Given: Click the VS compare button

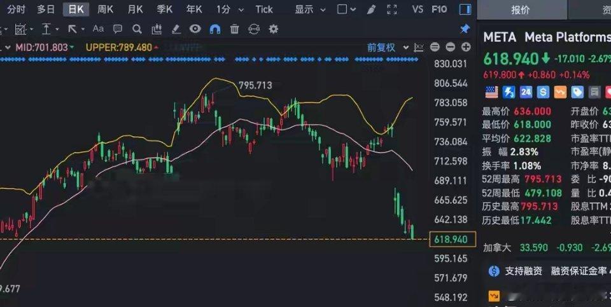Looking at the screenshot, I should coord(418,10).
